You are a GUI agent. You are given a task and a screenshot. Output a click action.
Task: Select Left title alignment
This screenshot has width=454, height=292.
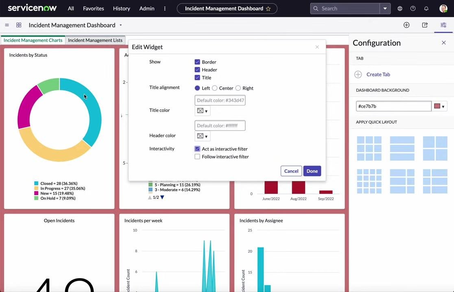(x=197, y=88)
